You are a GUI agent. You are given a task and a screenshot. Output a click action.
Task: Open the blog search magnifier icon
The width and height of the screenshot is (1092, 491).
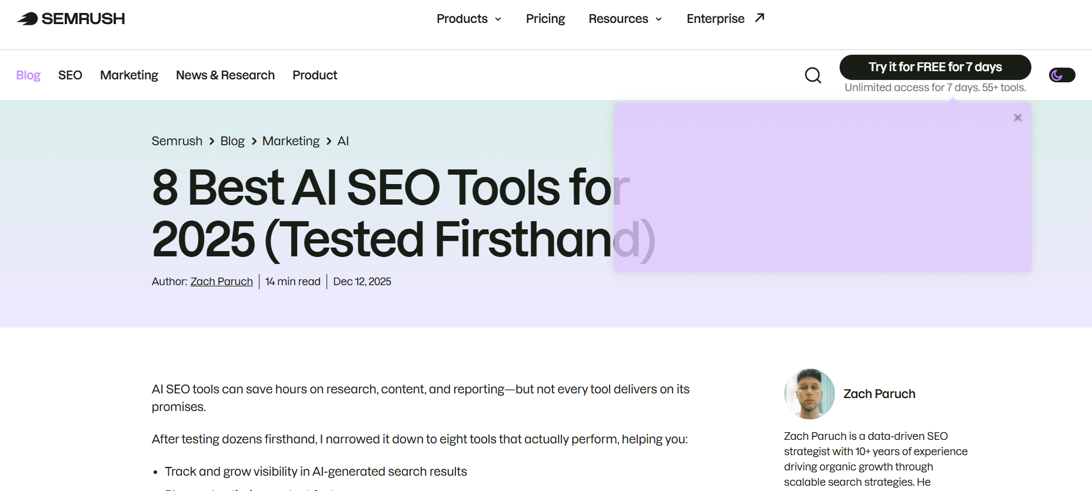click(x=813, y=75)
